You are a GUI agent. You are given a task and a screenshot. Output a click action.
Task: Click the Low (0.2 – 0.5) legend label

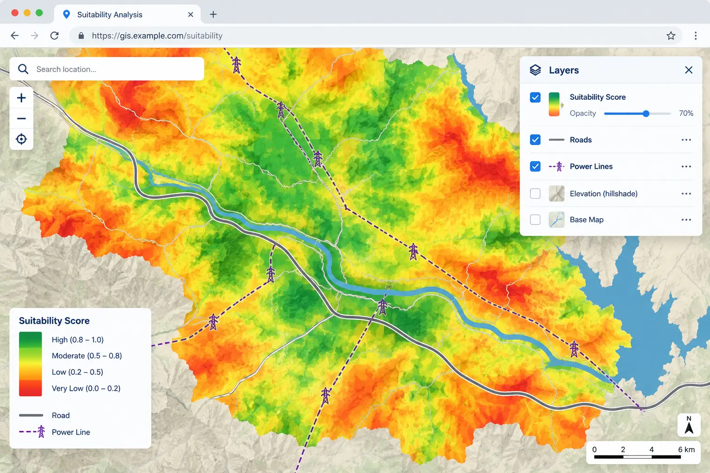pos(78,372)
